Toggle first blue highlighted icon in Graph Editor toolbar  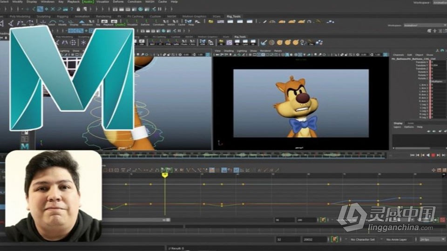coord(224,170)
